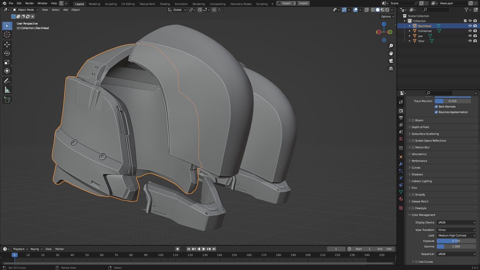The width and height of the screenshot is (480, 270).
Task: Open the Object Data mesh tab
Action: point(401,192)
